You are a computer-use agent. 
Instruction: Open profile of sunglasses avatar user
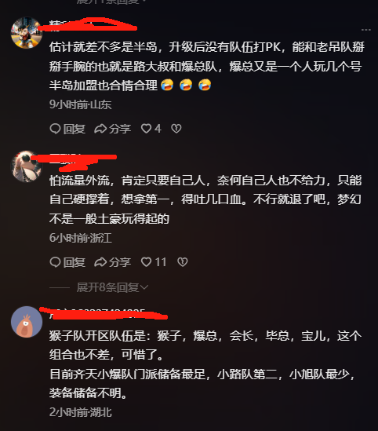point(27,166)
